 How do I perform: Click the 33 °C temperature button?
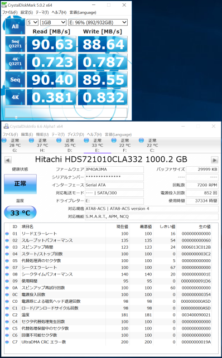click(x=20, y=212)
